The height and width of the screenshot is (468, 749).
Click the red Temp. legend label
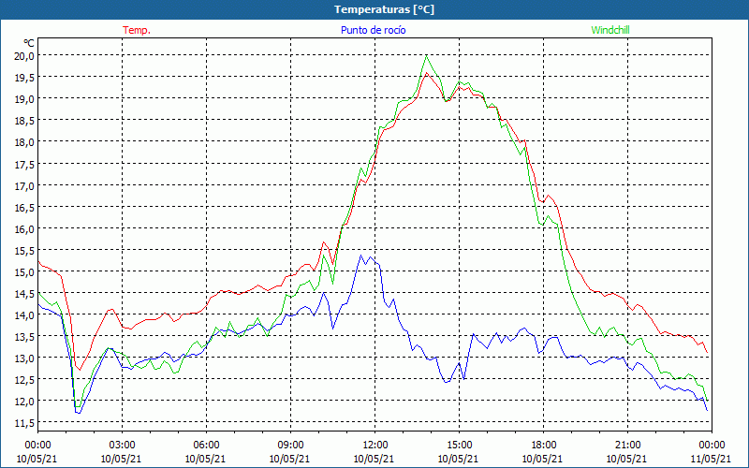[137, 30]
